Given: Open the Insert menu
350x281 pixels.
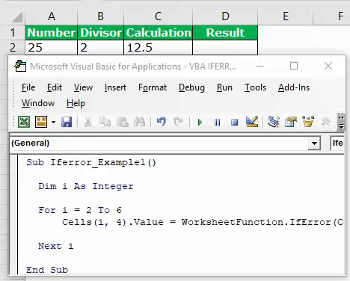Looking at the screenshot, I should [115, 87].
